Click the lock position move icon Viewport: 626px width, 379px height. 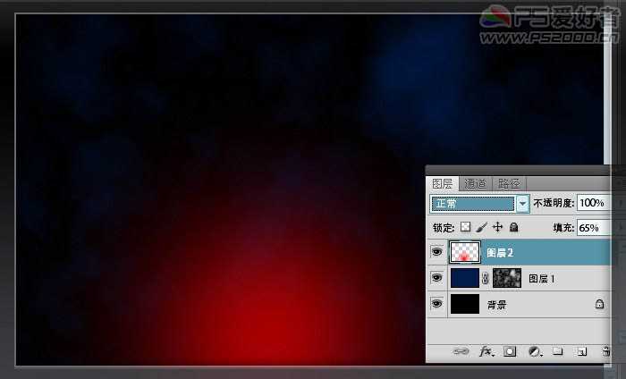pyautogui.click(x=497, y=228)
